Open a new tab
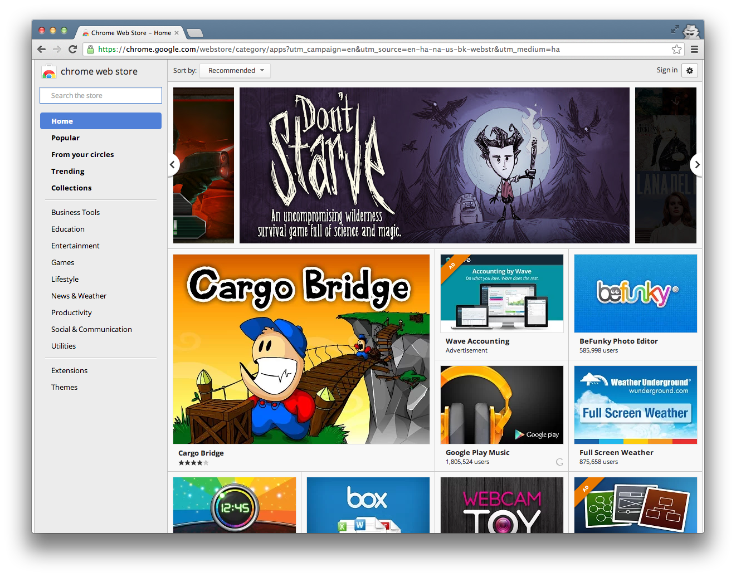 pos(194,33)
